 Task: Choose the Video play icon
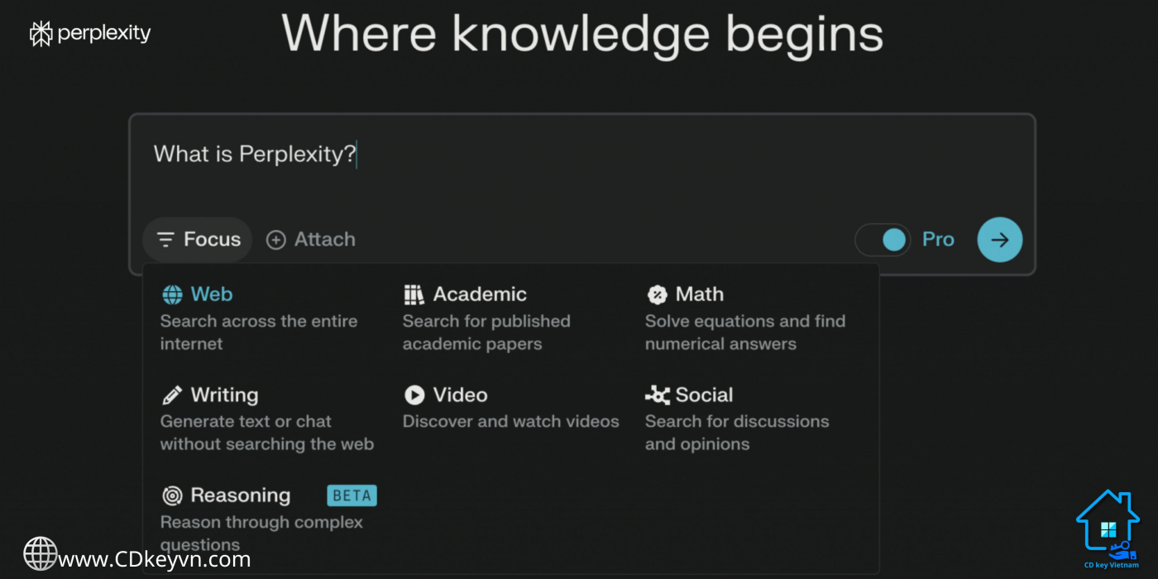click(414, 395)
